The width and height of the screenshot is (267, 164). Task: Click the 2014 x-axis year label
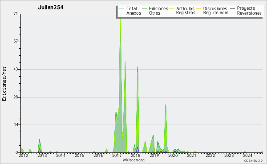coord(61,155)
